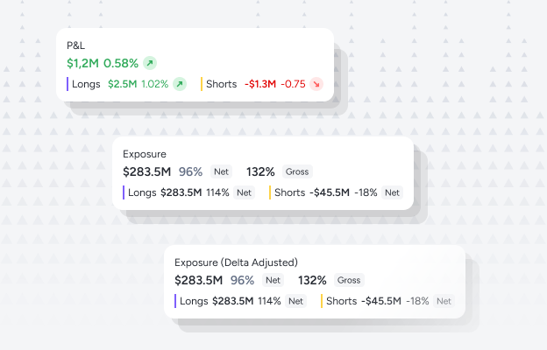Click the 96% value in the Exposure card
Screen dimensions: 547x350
190,171
